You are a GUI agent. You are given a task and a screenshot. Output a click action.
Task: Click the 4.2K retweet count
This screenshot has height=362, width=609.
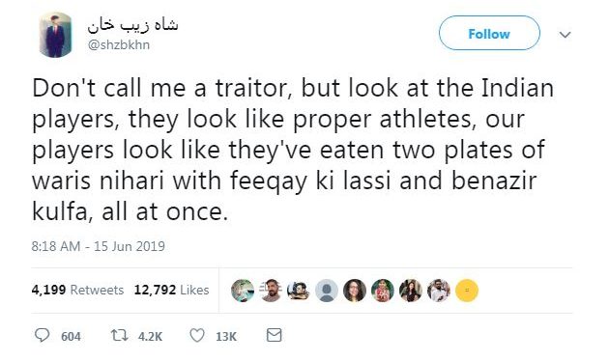point(150,336)
